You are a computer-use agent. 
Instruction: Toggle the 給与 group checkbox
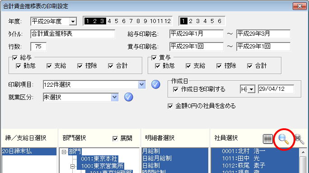tap(15, 58)
